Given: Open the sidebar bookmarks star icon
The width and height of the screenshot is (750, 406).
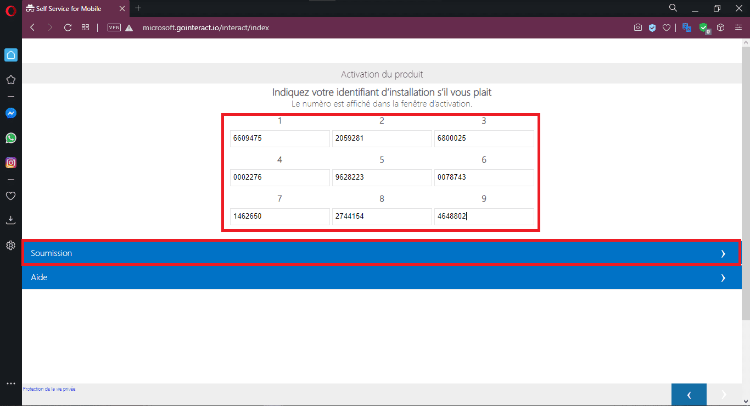Looking at the screenshot, I should click(x=10, y=80).
